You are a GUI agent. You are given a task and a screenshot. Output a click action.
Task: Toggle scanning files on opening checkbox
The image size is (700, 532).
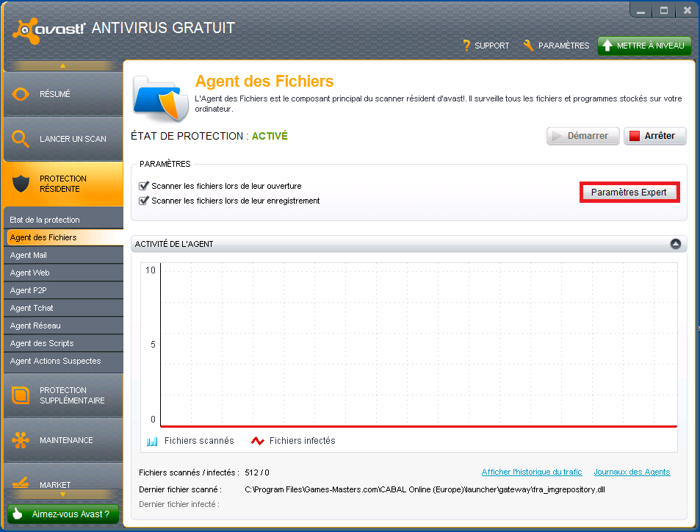coord(143,186)
